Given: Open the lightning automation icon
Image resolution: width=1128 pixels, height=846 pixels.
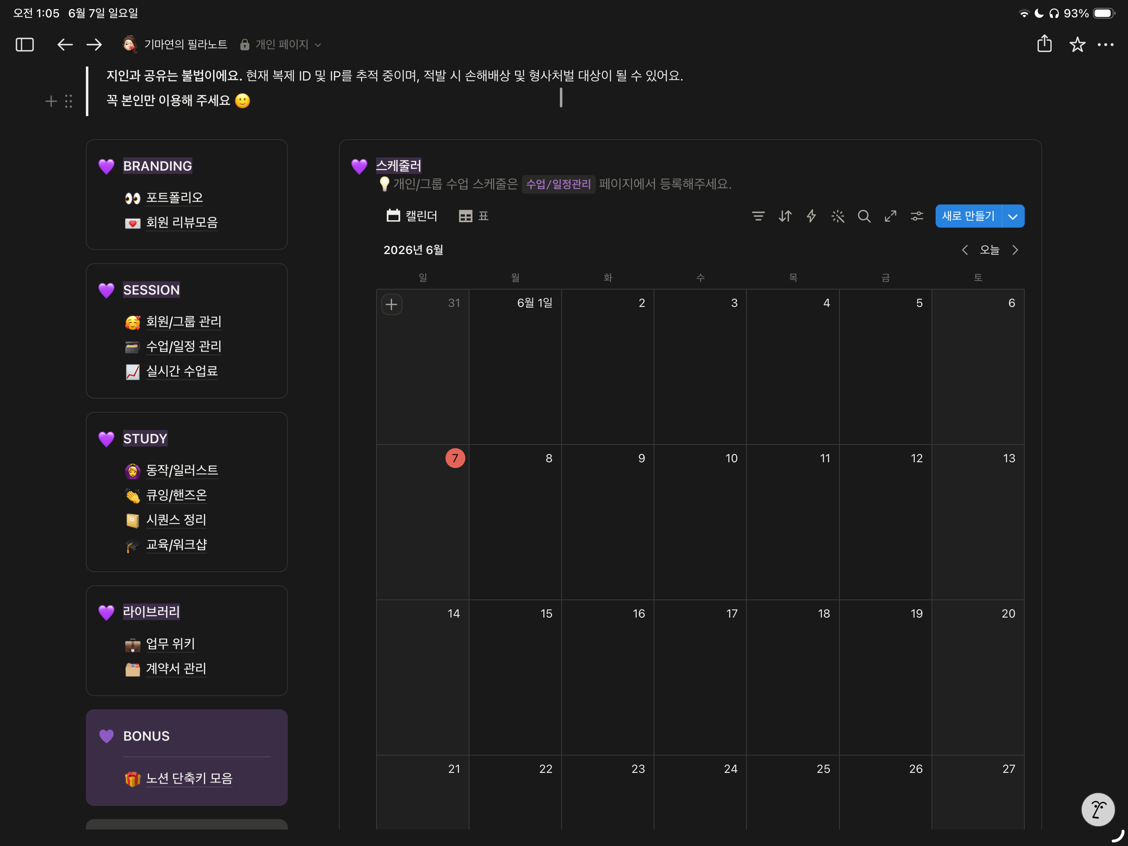Looking at the screenshot, I should coord(811,216).
